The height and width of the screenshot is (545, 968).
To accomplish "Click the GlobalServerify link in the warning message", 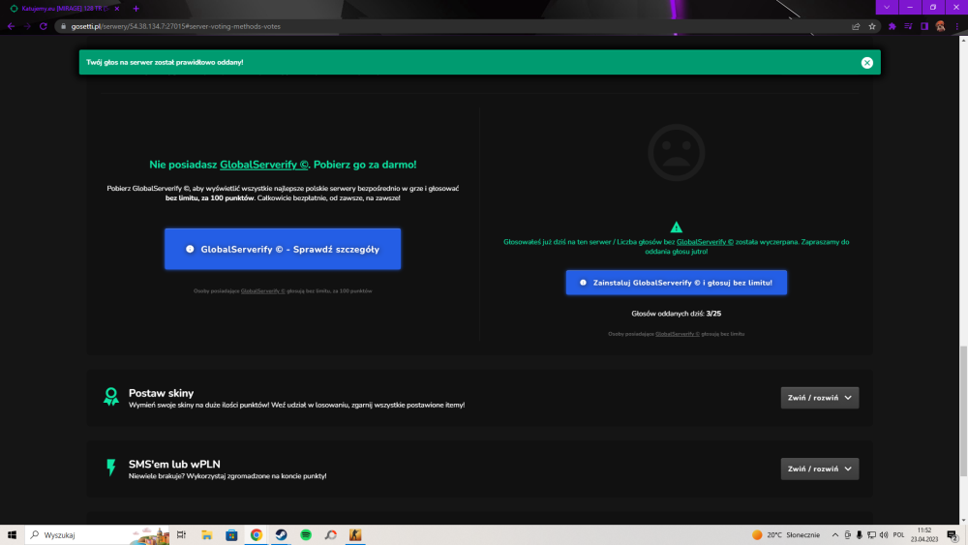I will point(705,242).
